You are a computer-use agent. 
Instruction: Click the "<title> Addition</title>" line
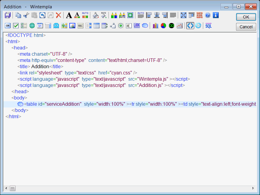(x=40, y=67)
